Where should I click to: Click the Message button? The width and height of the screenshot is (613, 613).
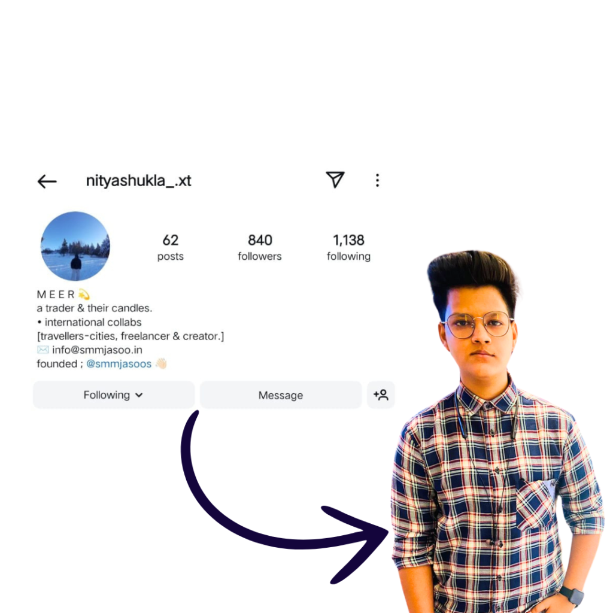click(x=281, y=395)
